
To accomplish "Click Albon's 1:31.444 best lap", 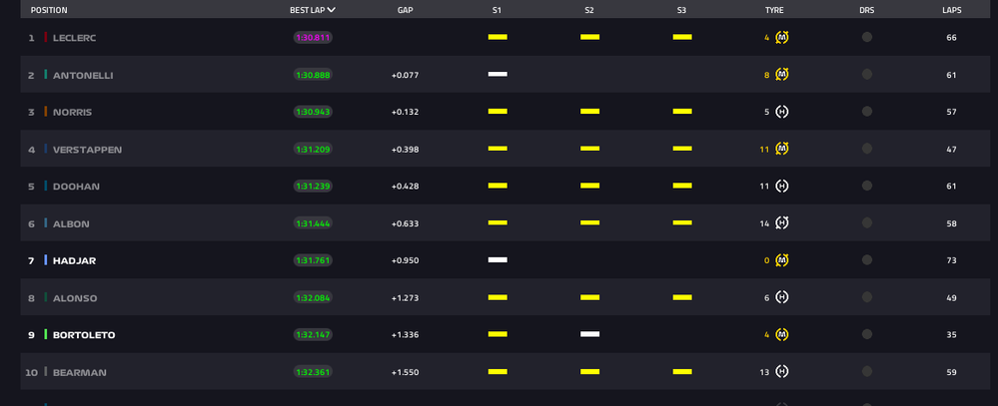I will tap(313, 223).
